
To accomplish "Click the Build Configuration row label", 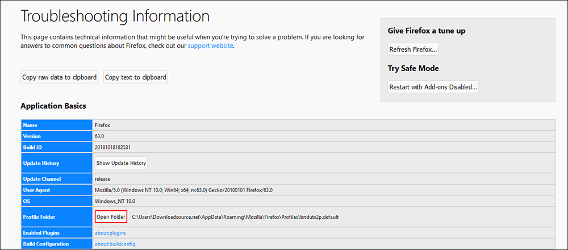I will coord(57,244).
